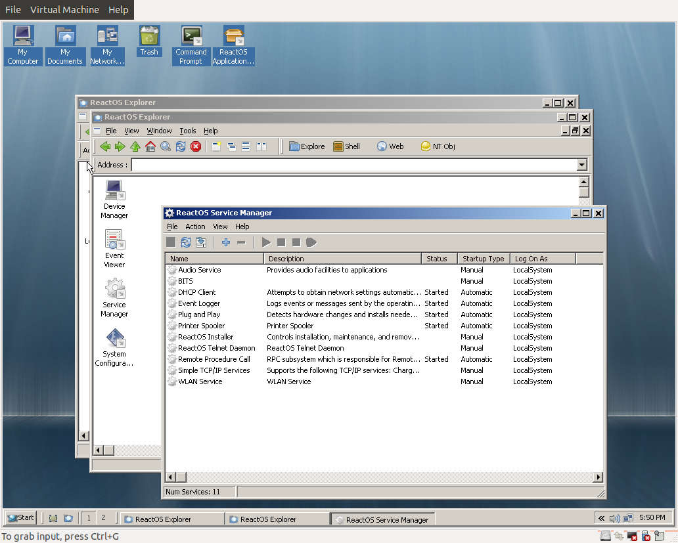This screenshot has width=678, height=543.
Task: Click the back navigation arrow in Explorer
Action: 105,146
